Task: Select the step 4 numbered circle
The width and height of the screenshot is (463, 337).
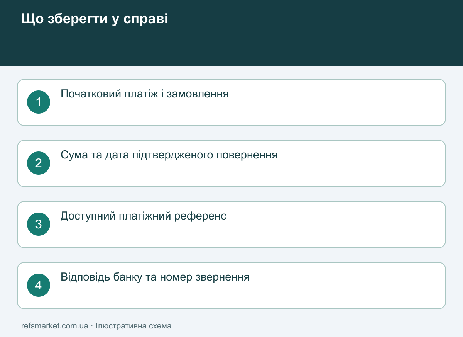Action: 39,285
